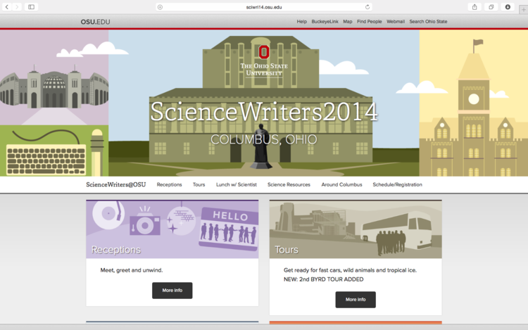Go back with Safari's back arrow
Viewport: 528px width, 330px height.
[7, 7]
